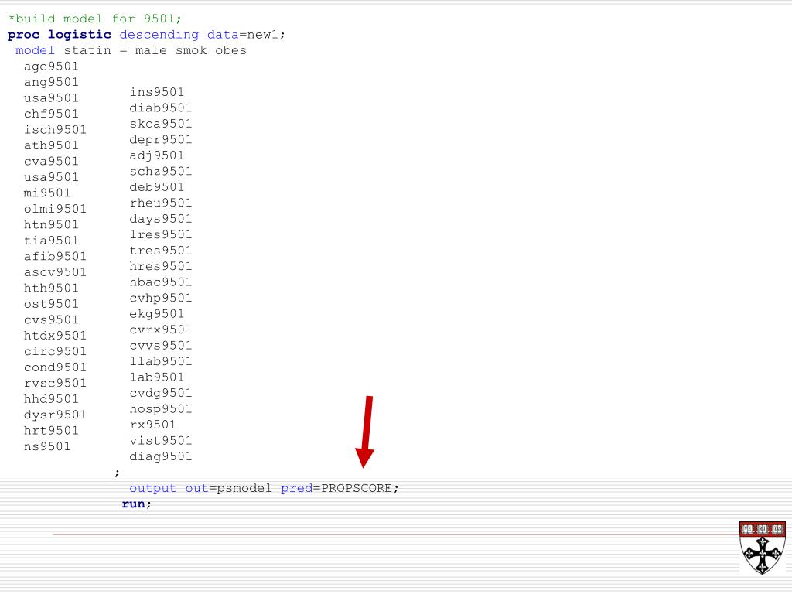Select the variable 'adj9501'

pyautogui.click(x=156, y=155)
